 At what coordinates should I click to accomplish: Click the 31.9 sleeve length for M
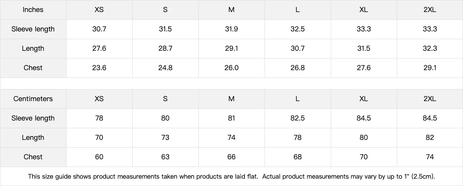231,29
